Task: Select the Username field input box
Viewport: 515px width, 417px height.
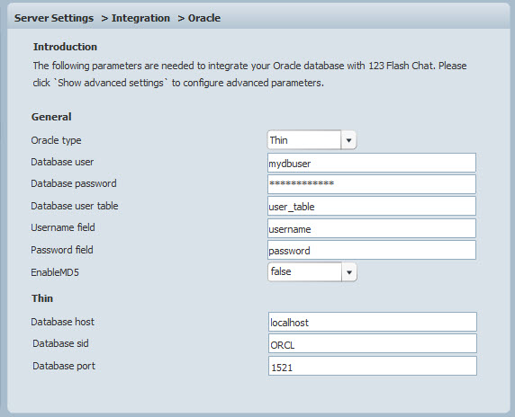Action: click(x=372, y=228)
